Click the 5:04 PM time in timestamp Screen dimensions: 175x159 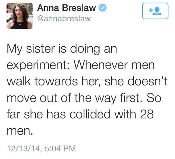[60, 149]
